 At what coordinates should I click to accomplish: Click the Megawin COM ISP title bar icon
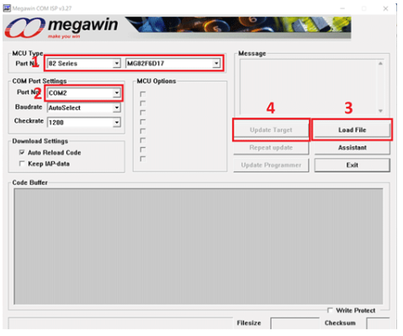[x=7, y=8]
